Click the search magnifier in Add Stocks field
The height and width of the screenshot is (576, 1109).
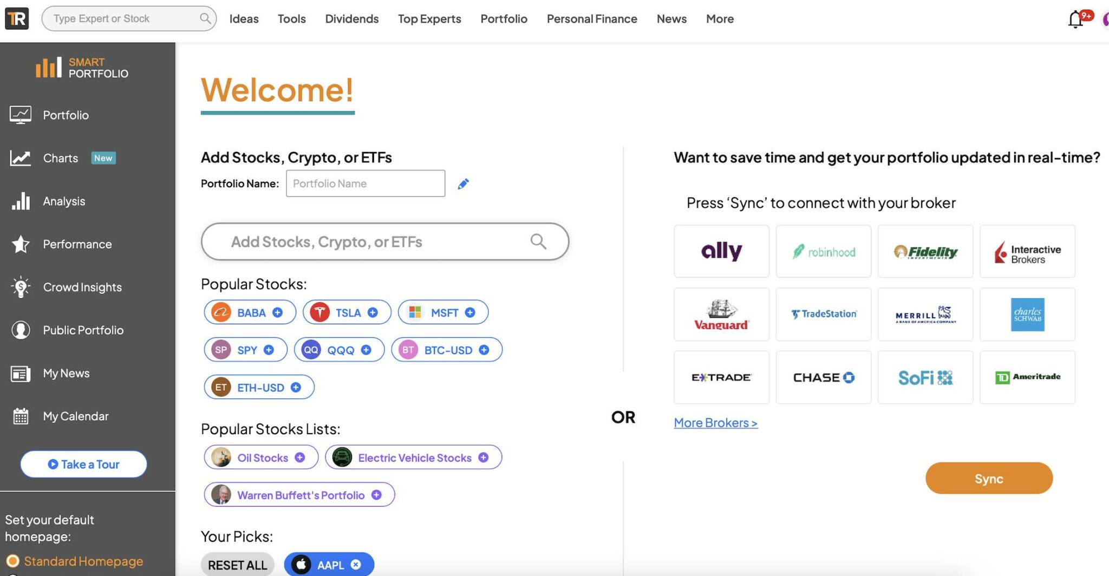tap(538, 241)
